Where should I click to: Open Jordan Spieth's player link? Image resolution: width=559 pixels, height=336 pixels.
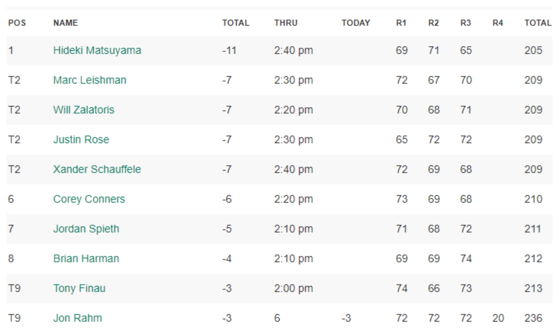click(x=86, y=229)
